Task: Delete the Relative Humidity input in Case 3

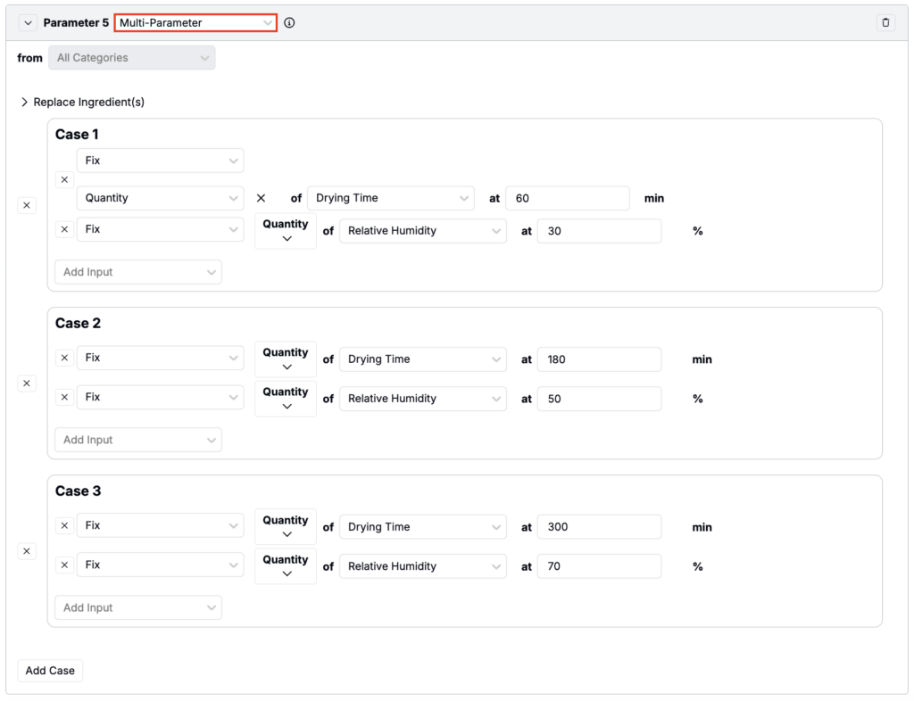Action: tap(64, 565)
